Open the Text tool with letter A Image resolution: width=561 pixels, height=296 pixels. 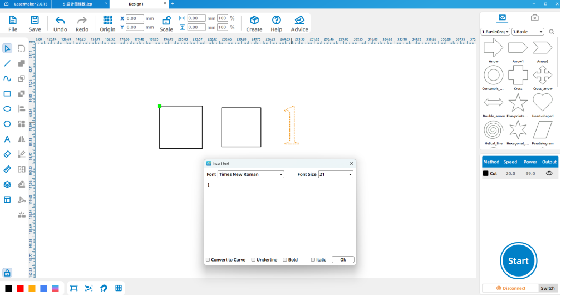[x=7, y=139]
